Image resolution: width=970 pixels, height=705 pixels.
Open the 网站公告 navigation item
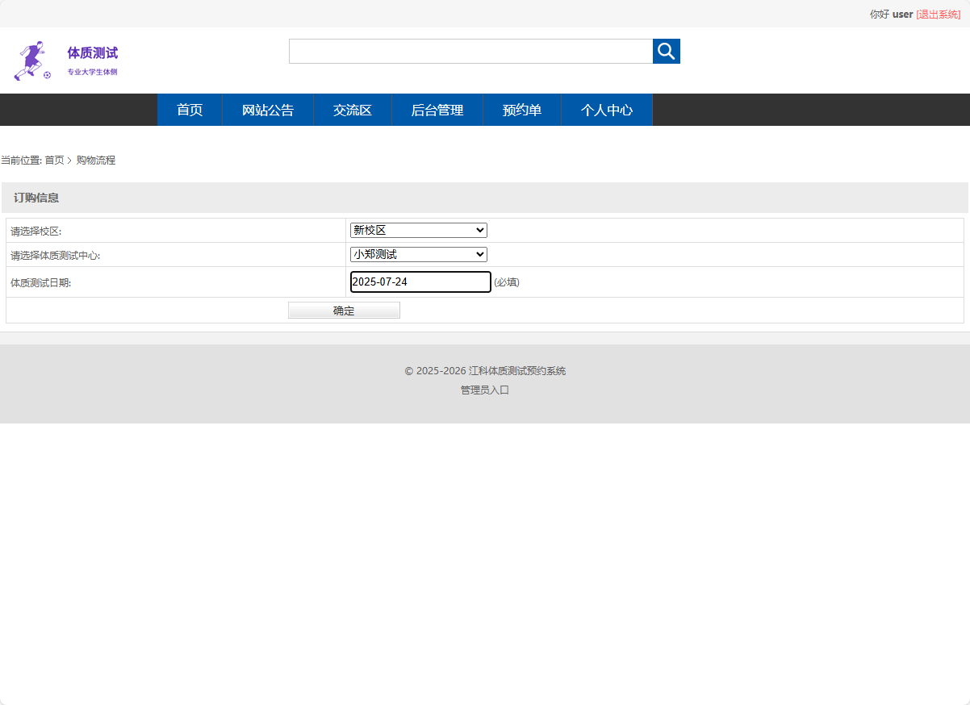(x=268, y=110)
